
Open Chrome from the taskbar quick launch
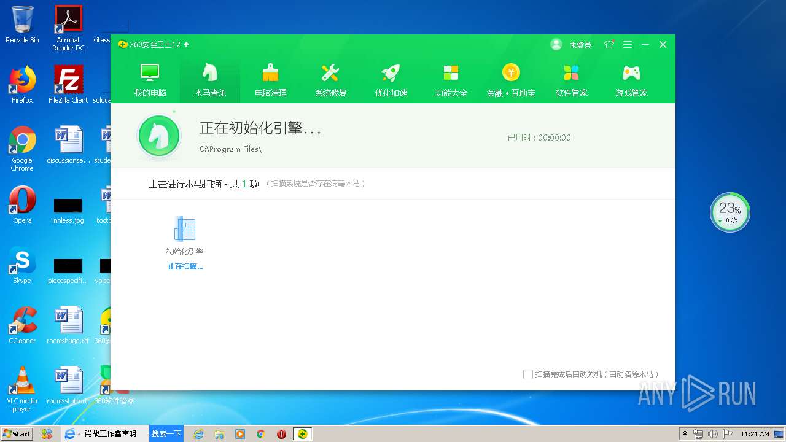pos(260,434)
